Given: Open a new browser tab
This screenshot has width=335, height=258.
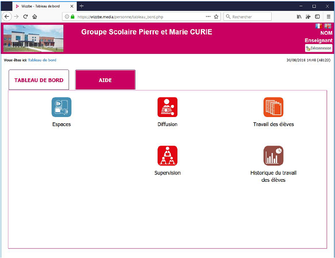Looking at the screenshot, I should pos(81,5).
